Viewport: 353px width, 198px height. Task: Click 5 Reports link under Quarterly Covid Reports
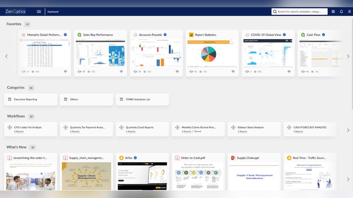[131, 132]
